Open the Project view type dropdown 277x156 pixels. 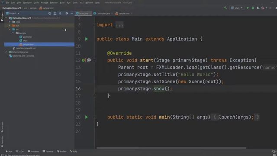13,13
